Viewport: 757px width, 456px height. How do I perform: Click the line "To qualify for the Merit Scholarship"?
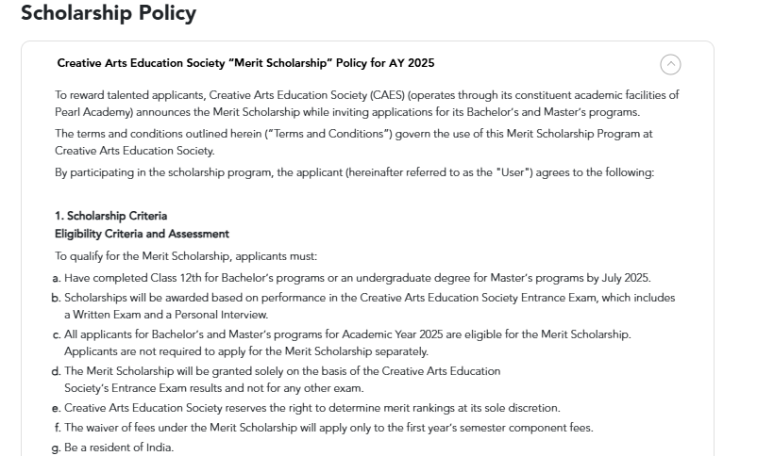coord(186,256)
